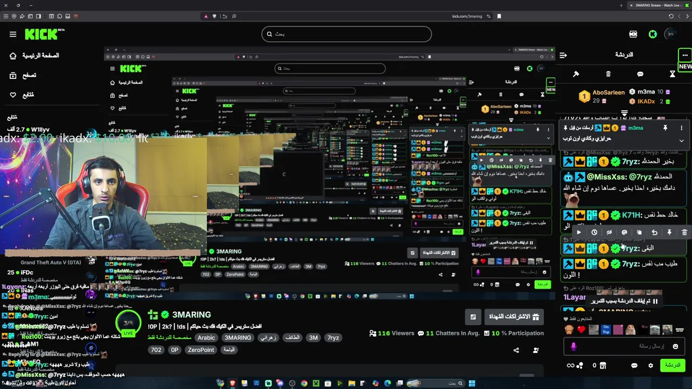Click the chat bubble icon beside settings gear
692x389 pixels.
(634, 366)
